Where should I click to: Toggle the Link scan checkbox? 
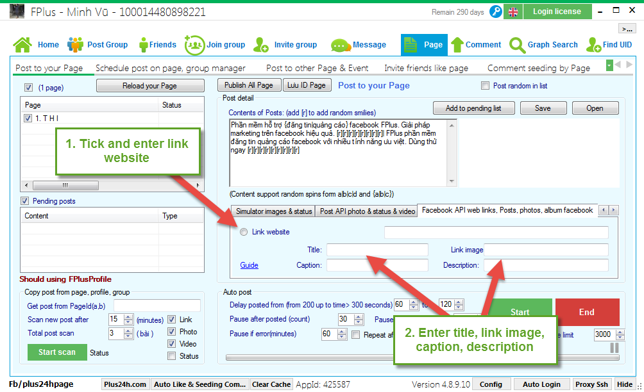pyautogui.click(x=172, y=320)
